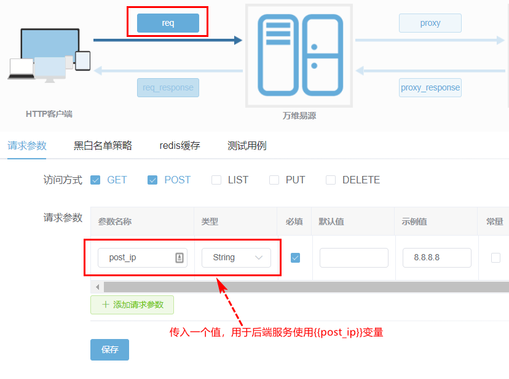The image size is (509, 379).
Task: Click the 保存 button
Action: (109, 349)
